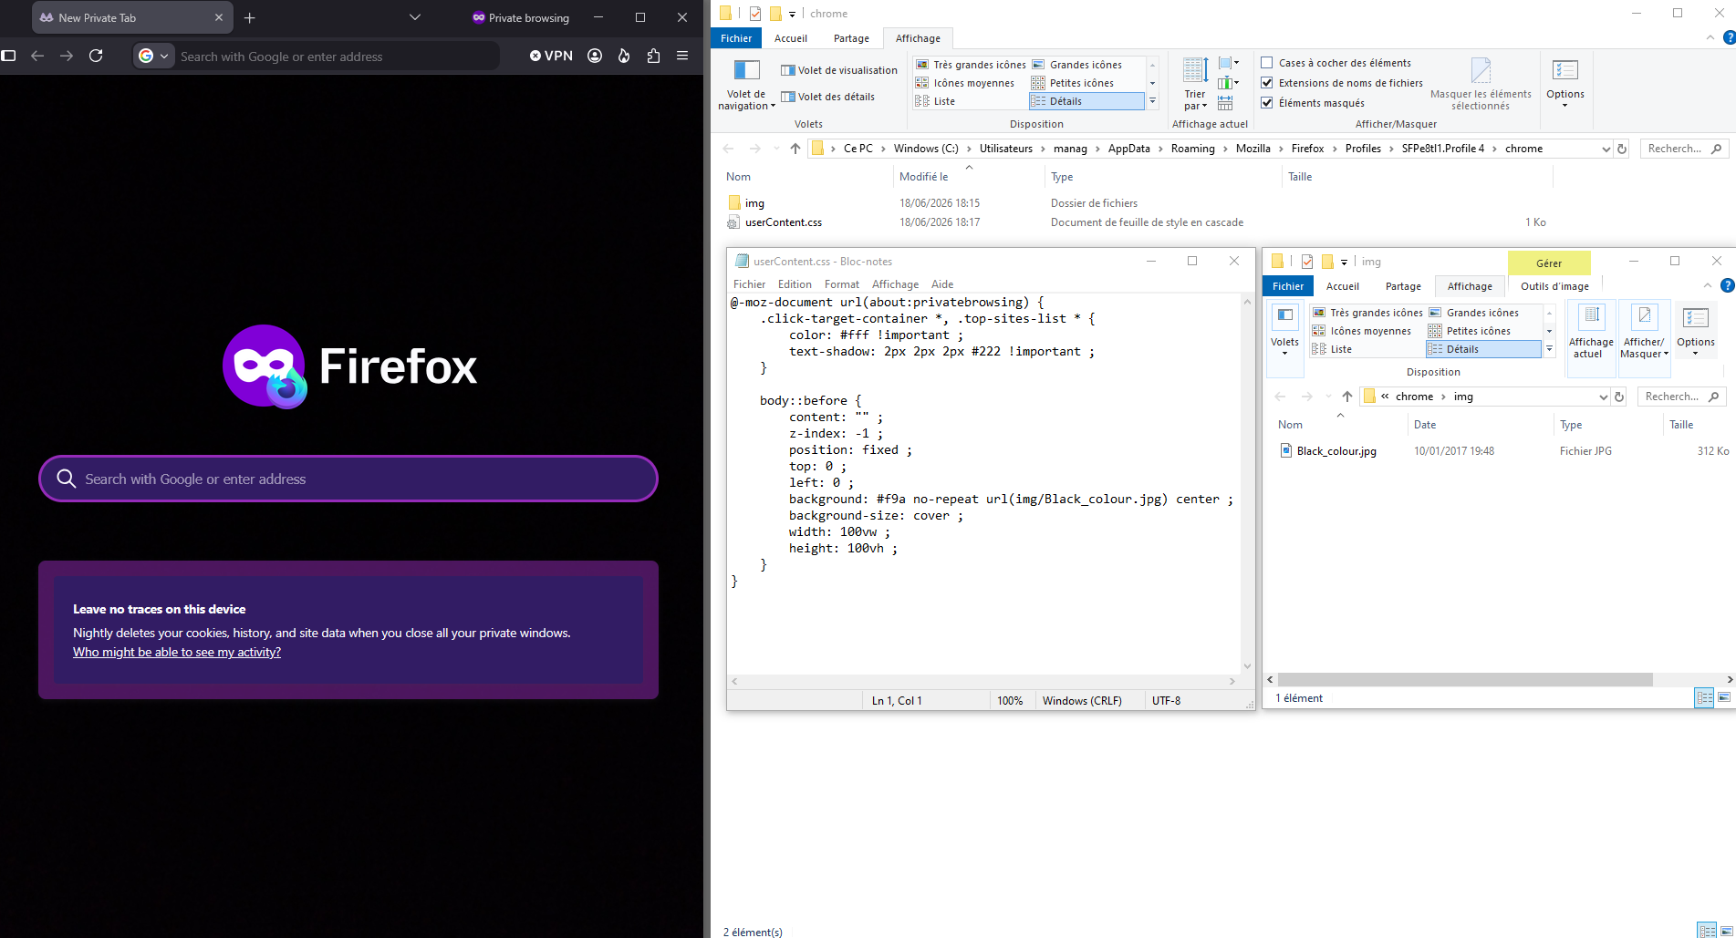Refresh the img folder address bar
Image resolution: width=1736 pixels, height=938 pixels.
click(1619, 397)
